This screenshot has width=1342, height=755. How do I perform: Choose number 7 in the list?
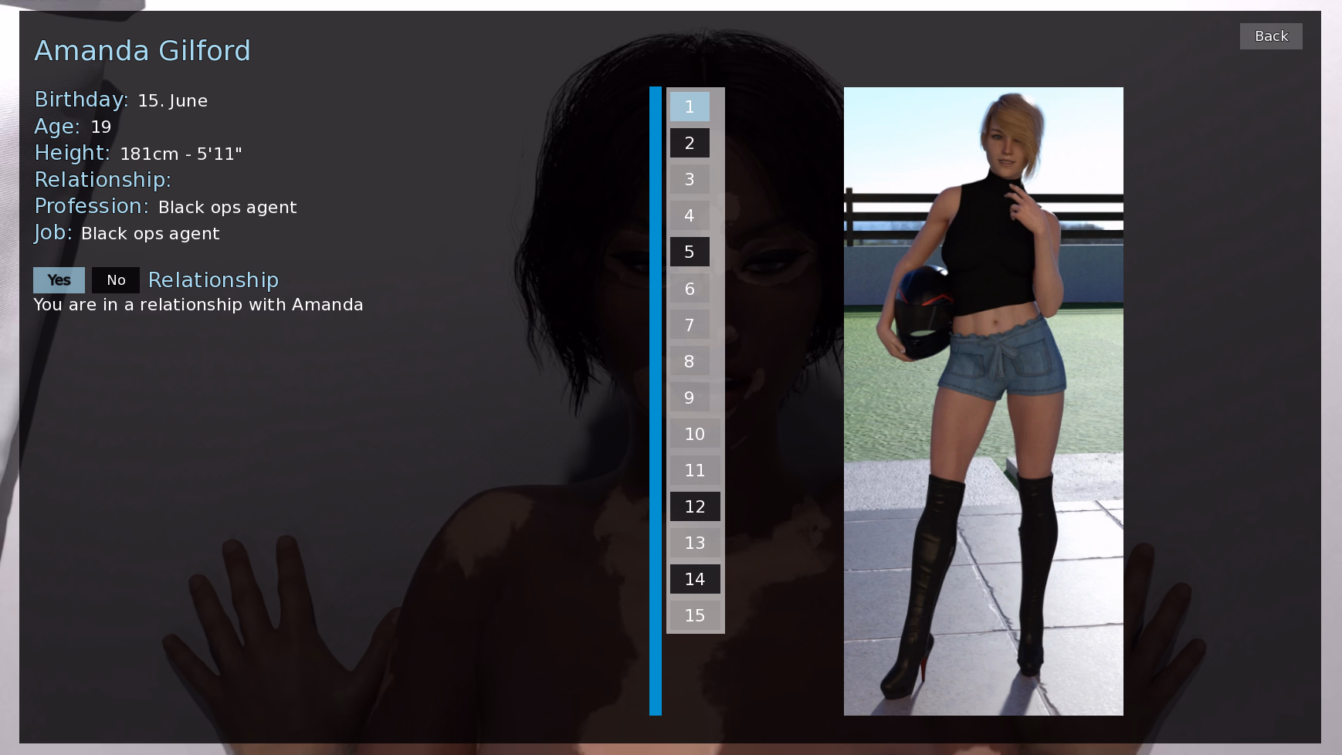click(x=690, y=325)
